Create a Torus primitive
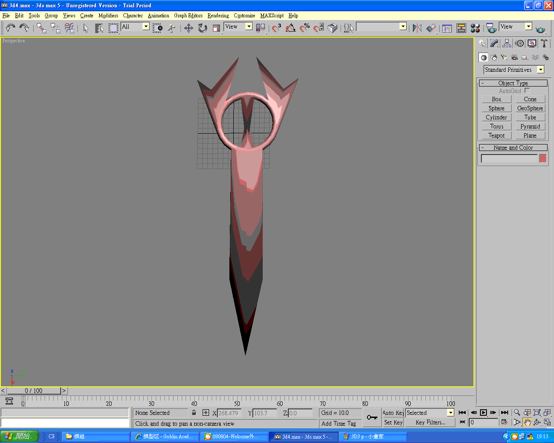This screenshot has height=443, width=554. tap(496, 126)
